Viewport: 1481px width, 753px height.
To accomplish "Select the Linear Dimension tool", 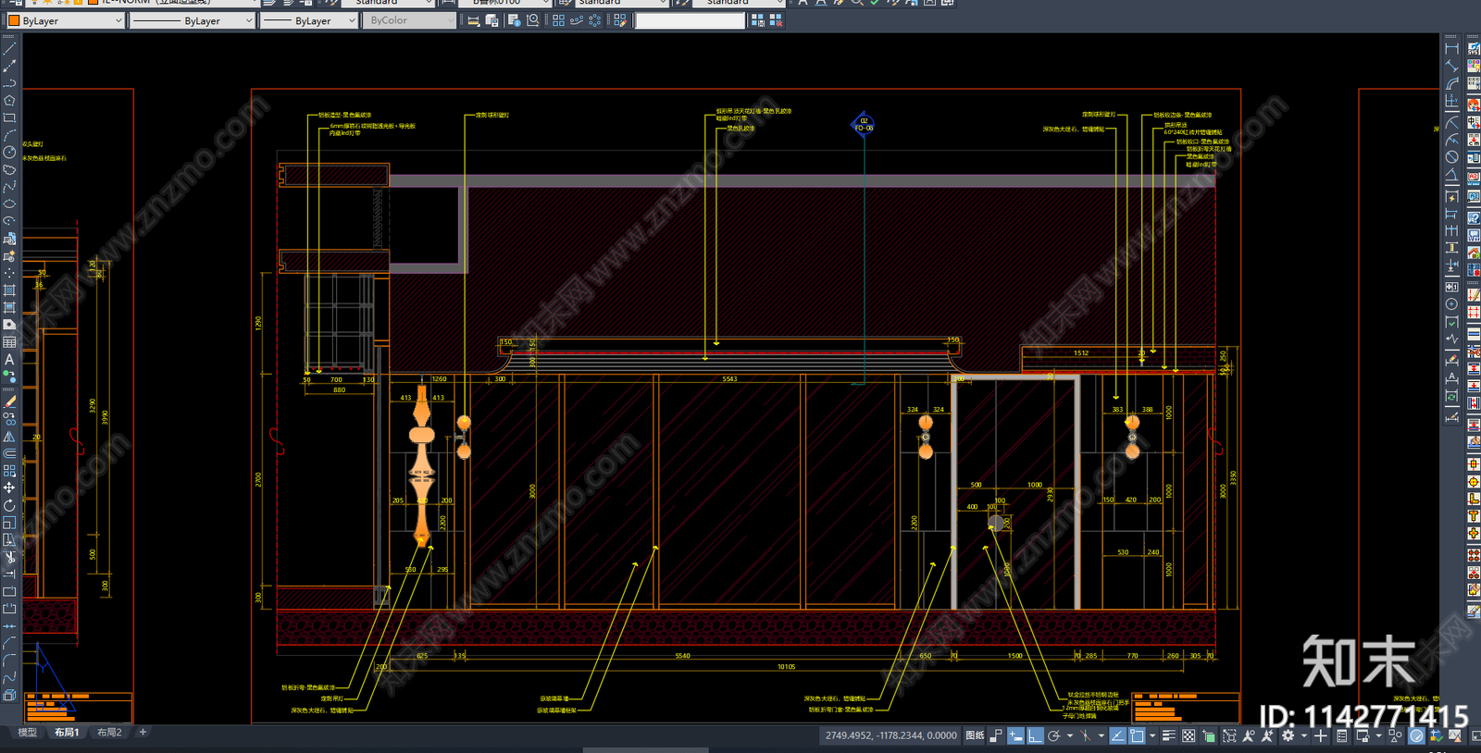I will click(1451, 48).
